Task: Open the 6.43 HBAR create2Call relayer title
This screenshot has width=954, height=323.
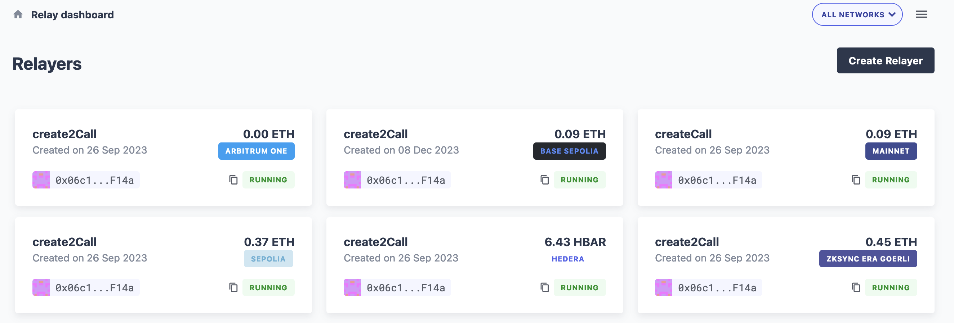Action: (x=375, y=242)
